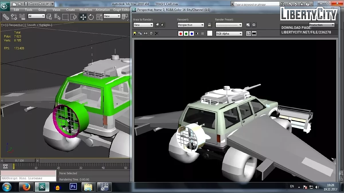The height and width of the screenshot is (193, 344).
Task: Toggle the viewport lock in render window
Action: pyautogui.click(x=210, y=25)
